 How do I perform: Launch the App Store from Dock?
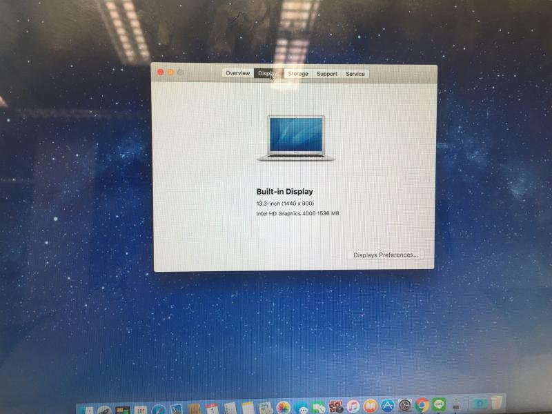(x=388, y=406)
